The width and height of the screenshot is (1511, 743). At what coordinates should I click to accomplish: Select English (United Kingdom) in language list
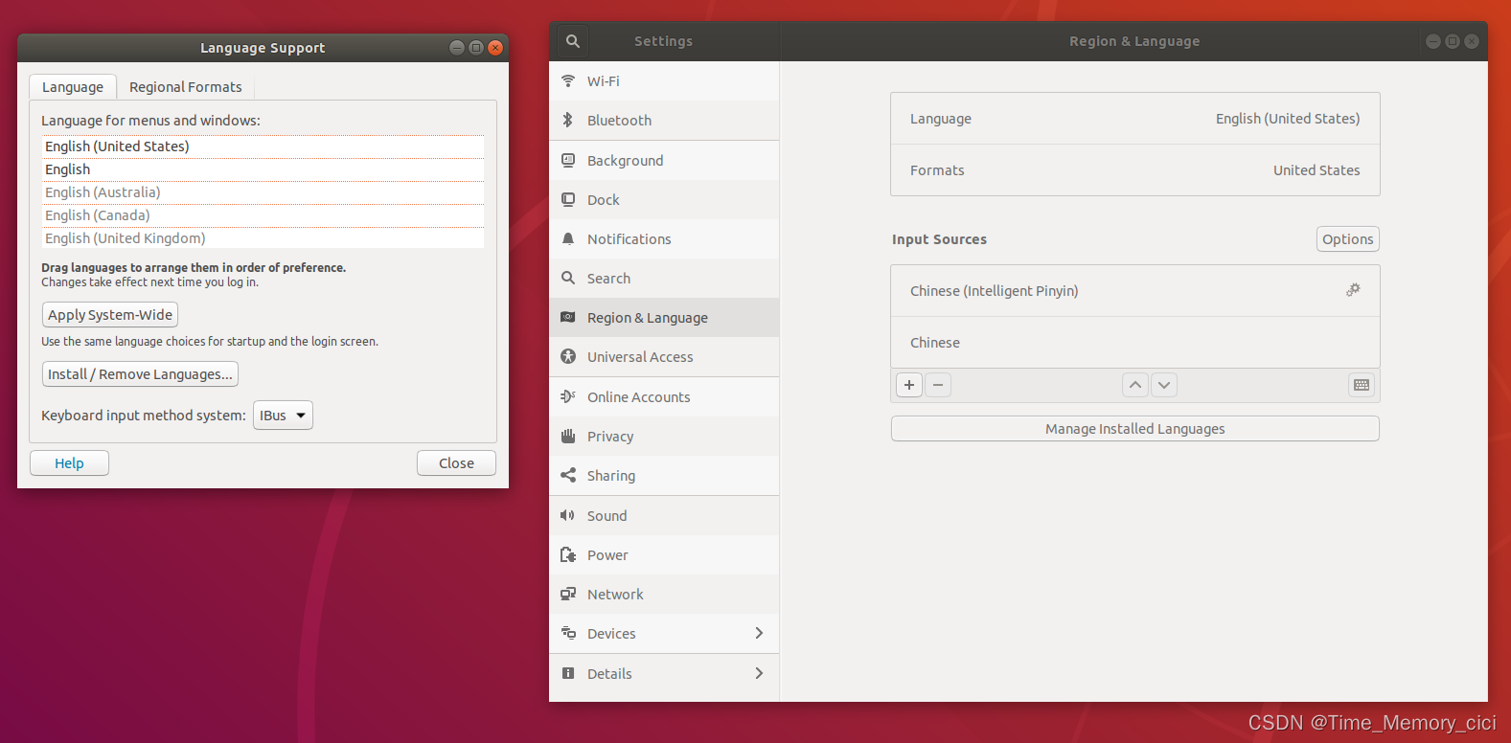[x=263, y=238]
